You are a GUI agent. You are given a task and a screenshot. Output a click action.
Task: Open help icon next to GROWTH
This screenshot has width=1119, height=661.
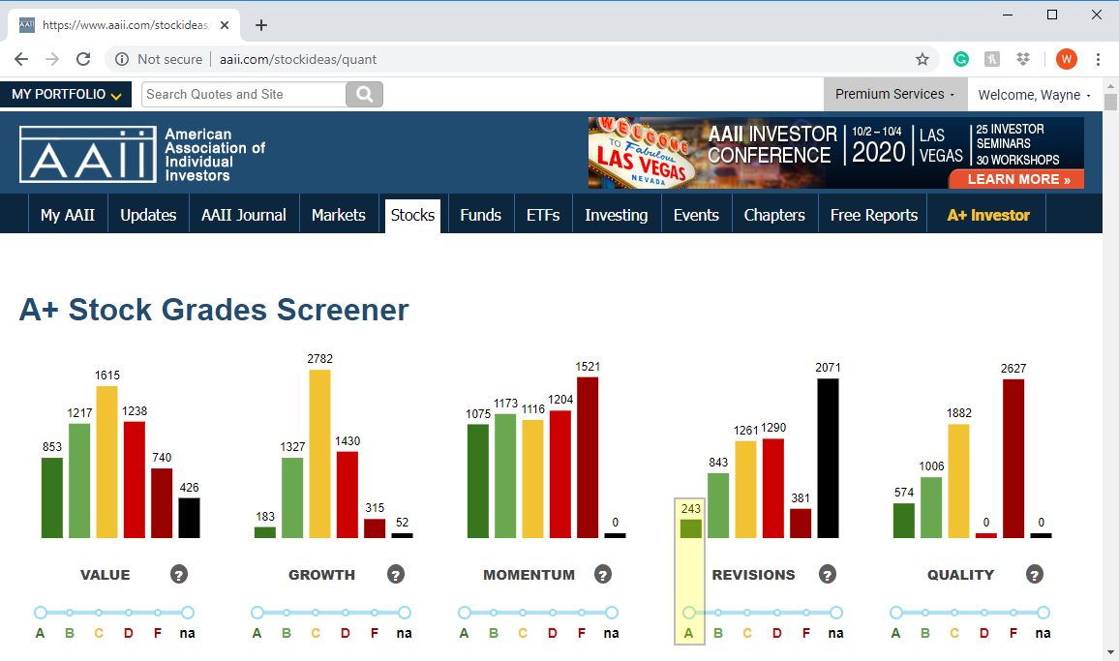coord(395,574)
